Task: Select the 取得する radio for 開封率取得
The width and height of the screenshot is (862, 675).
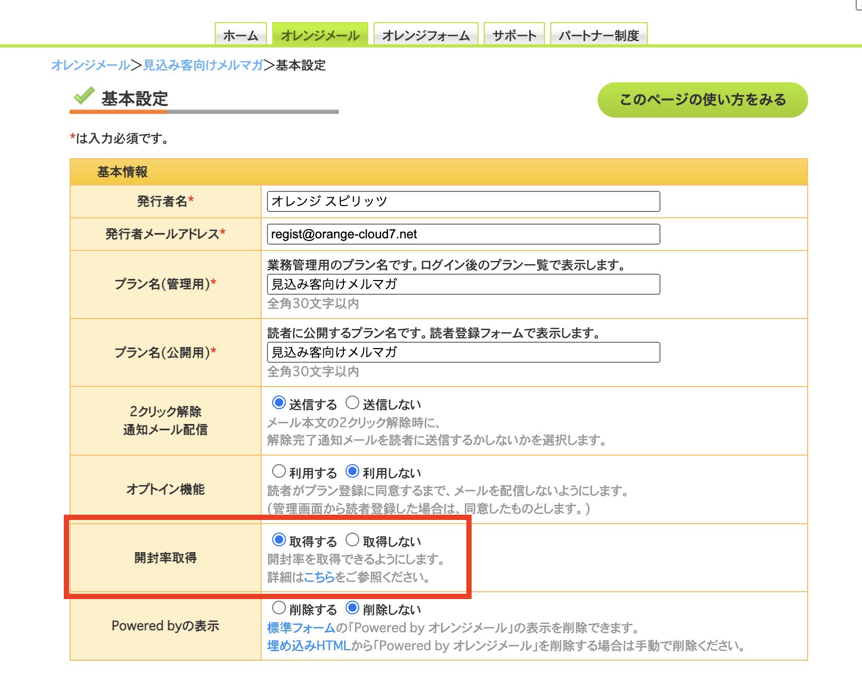Action: pyautogui.click(x=279, y=540)
